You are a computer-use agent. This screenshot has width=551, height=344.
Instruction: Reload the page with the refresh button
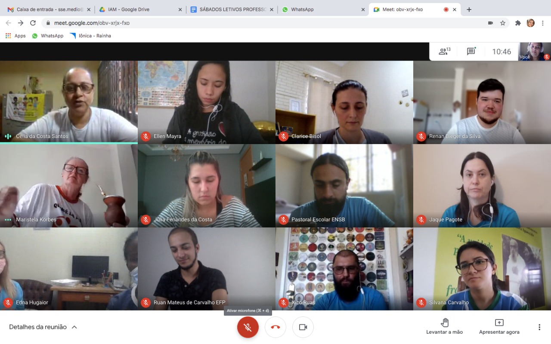coord(33,23)
